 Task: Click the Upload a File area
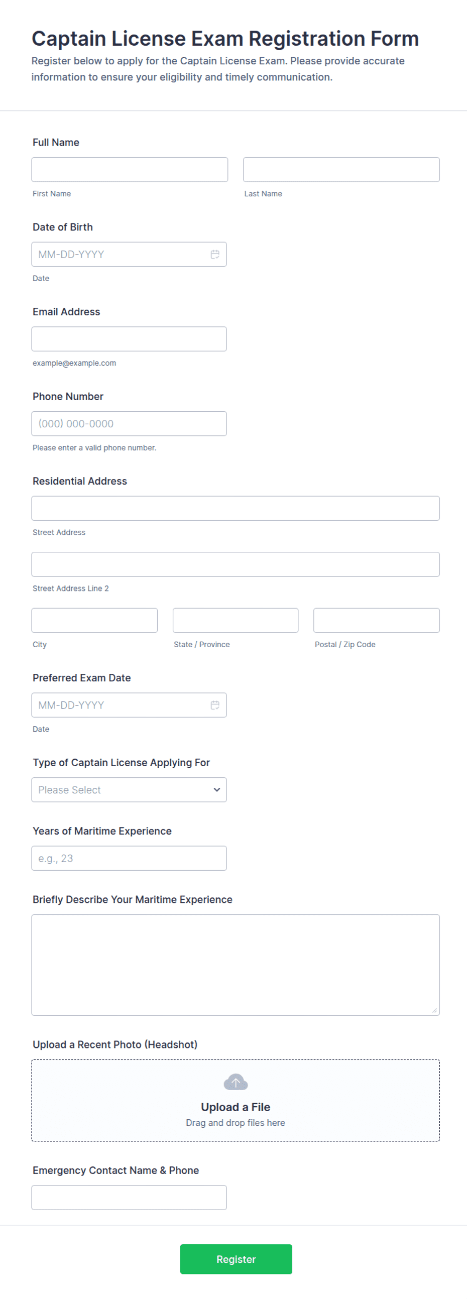click(236, 1100)
